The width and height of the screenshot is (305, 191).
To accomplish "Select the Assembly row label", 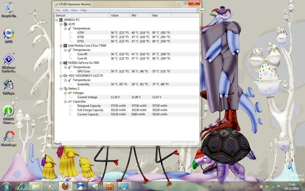I will 83,85.
